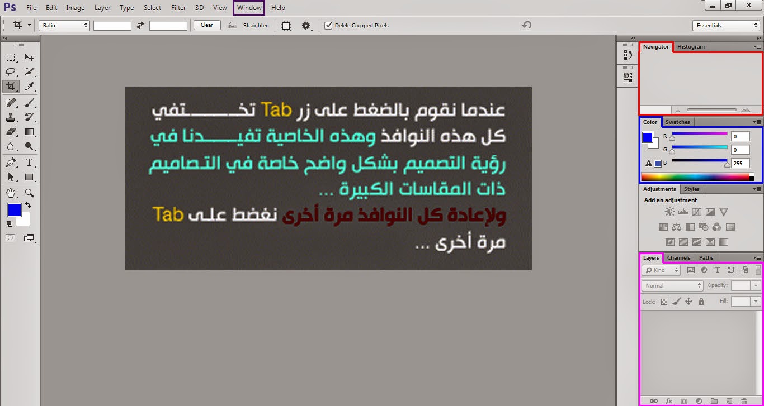Select the History Brush tool
The height and width of the screenshot is (406, 764).
click(x=29, y=117)
